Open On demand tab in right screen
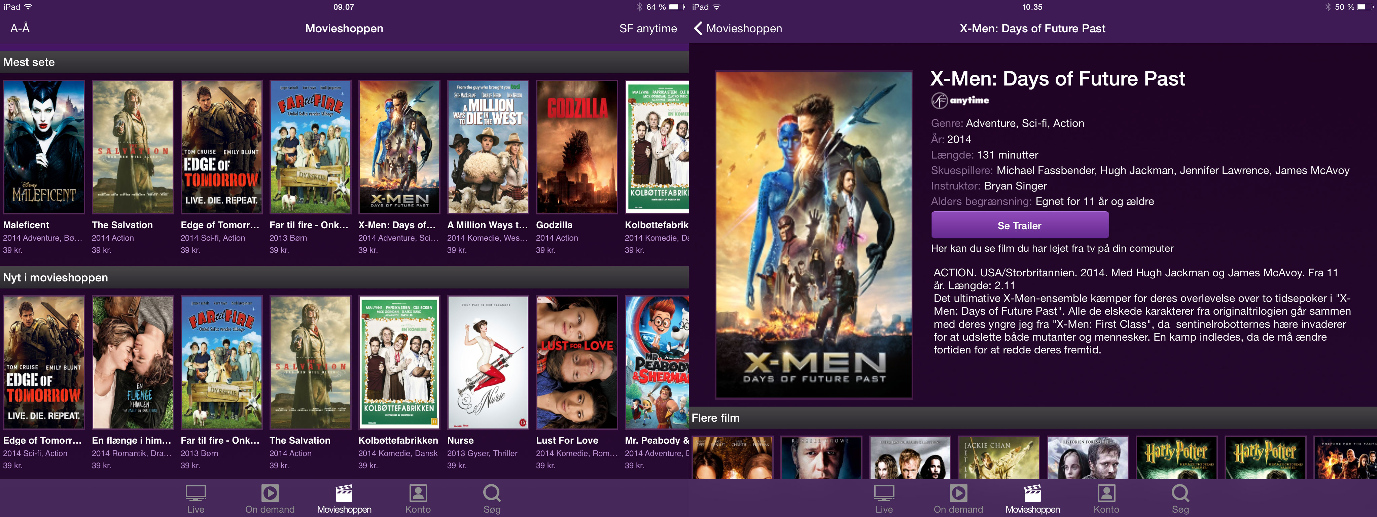This screenshot has height=517, width=1377. coord(958,499)
